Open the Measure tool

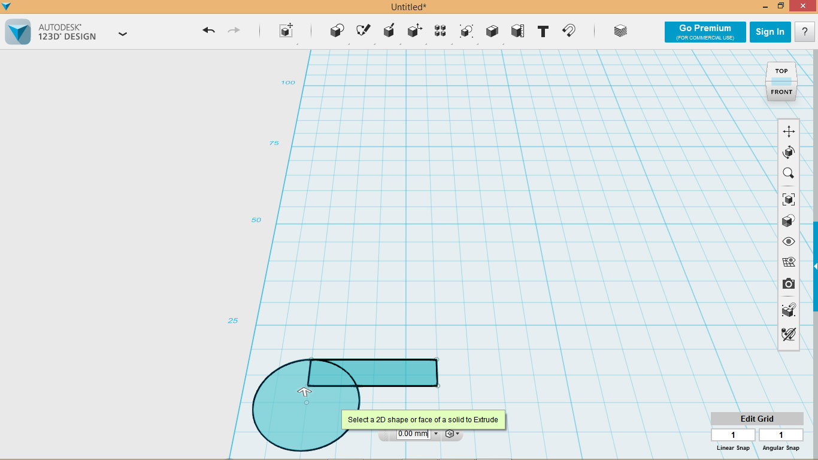[x=518, y=31]
